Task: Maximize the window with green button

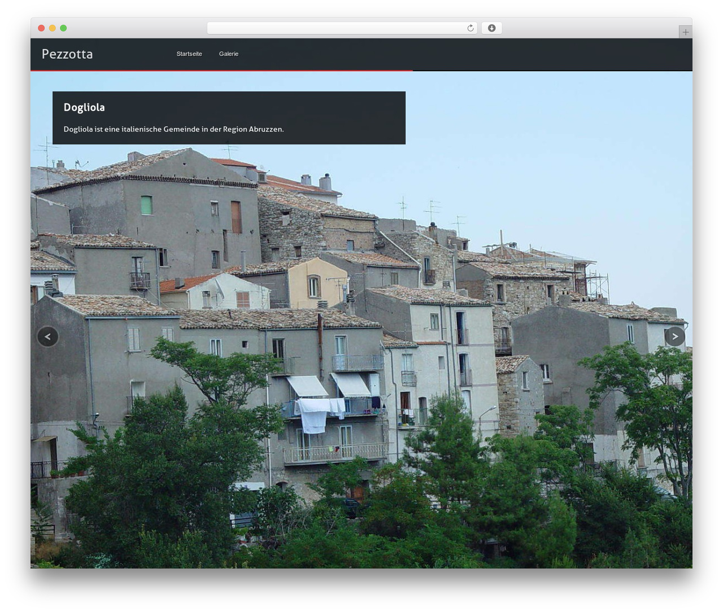Action: (x=63, y=28)
